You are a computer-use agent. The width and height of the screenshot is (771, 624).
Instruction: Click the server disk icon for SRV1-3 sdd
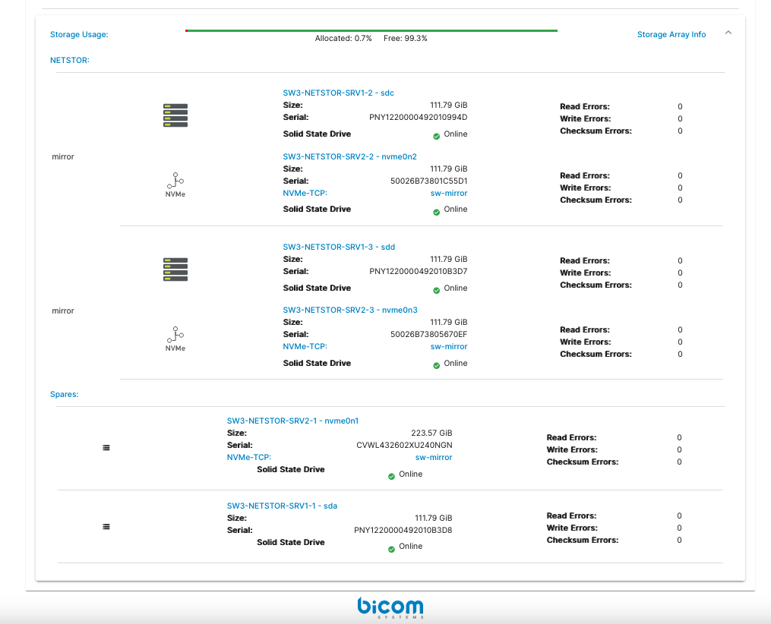(175, 269)
